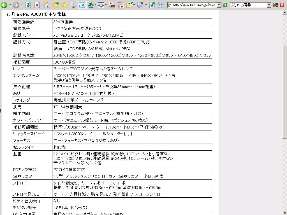Refresh the page with the reload icon

(x=28, y=5)
